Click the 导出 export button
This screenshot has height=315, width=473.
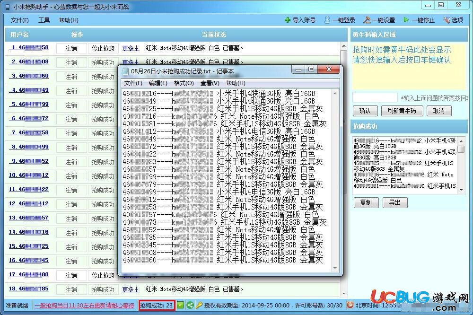click(x=395, y=202)
